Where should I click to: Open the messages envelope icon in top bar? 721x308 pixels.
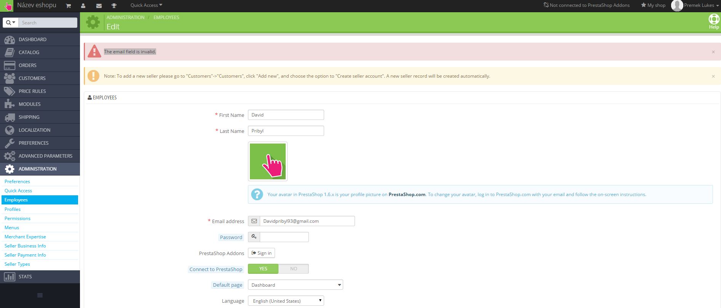(x=99, y=6)
